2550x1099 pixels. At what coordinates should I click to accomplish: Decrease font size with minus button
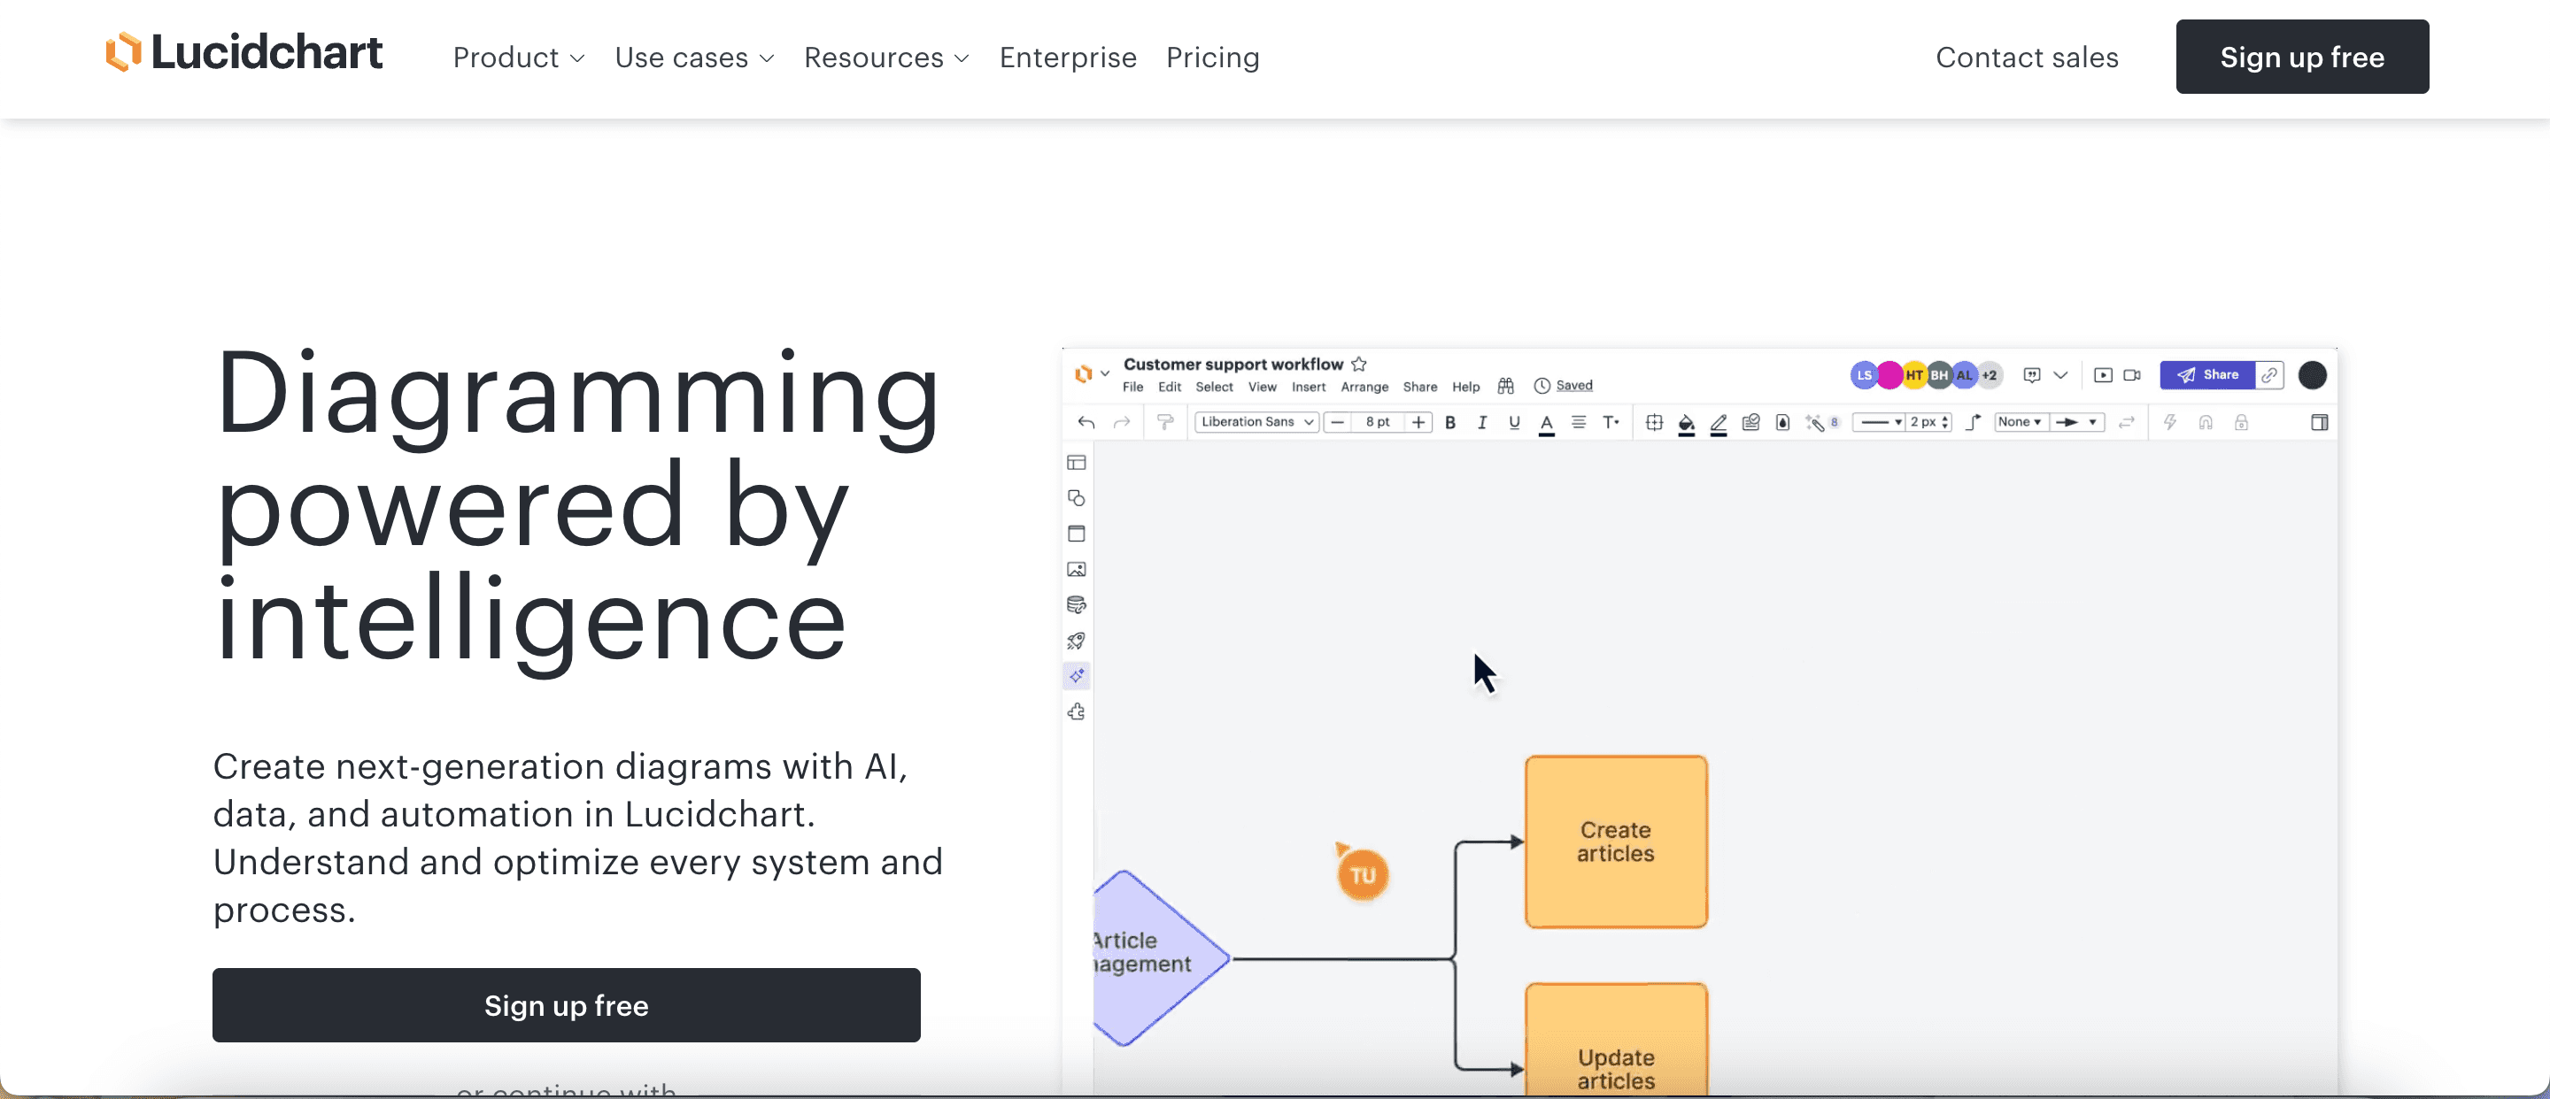click(x=1337, y=422)
